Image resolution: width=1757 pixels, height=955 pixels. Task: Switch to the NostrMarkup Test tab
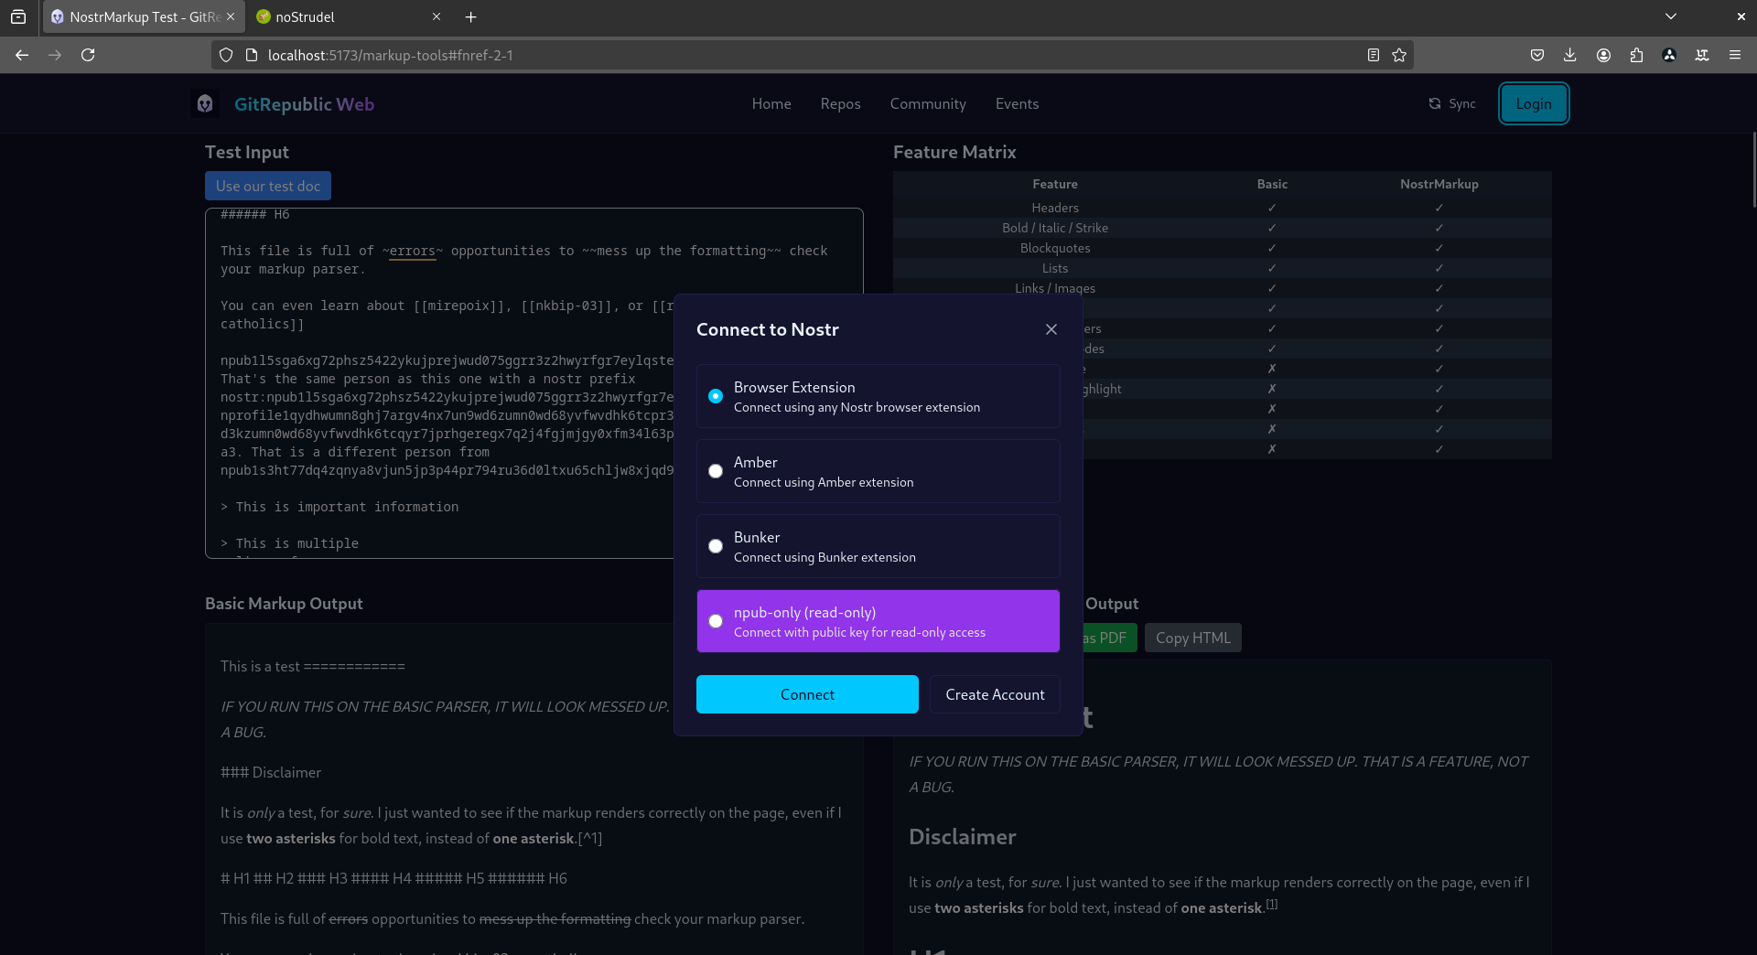144,16
